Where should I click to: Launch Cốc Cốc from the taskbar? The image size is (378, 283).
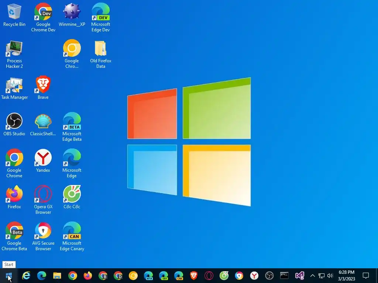pos(224,276)
